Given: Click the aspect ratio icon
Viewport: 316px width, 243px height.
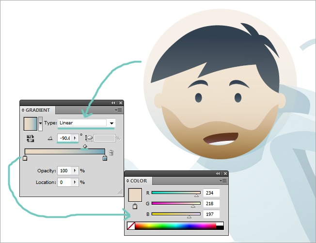Looking at the screenshot, I should tap(89, 138).
